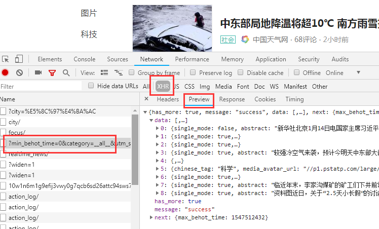Screen dimensions: 379x229
Task: Filter requests by Doc type
Action: point(259,87)
